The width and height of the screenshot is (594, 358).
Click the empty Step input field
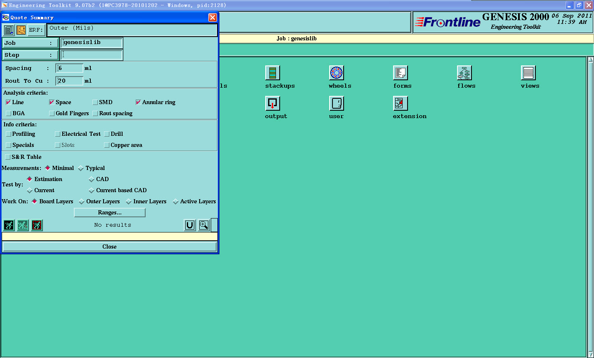click(92, 55)
